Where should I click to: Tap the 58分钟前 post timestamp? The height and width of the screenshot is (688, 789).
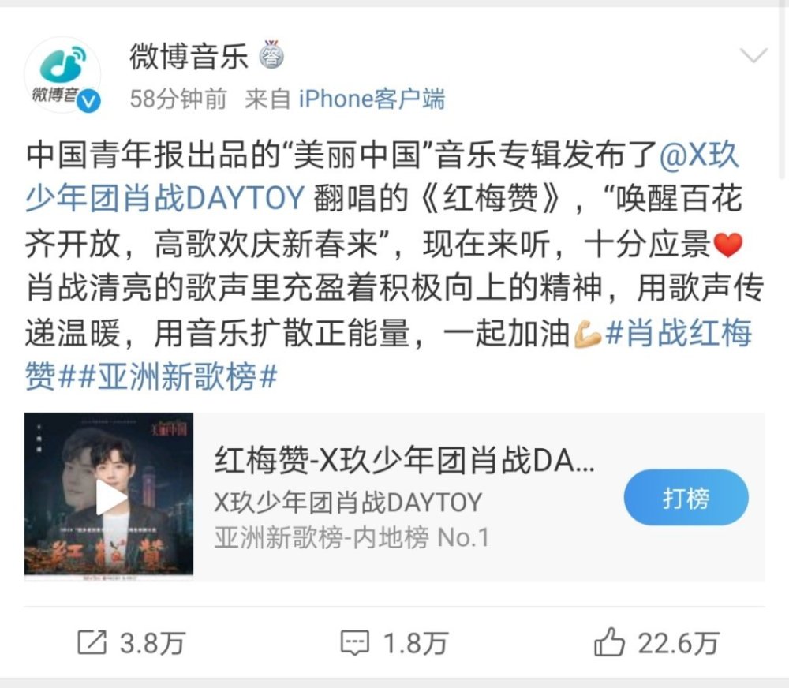click(178, 99)
